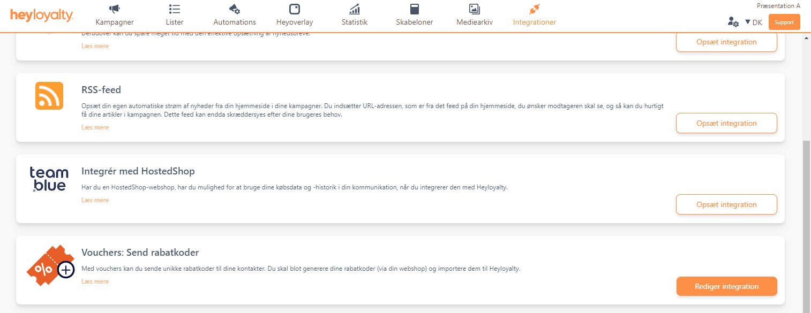Click the Automations gears icon
This screenshot has width=811, height=313.
(x=234, y=8)
